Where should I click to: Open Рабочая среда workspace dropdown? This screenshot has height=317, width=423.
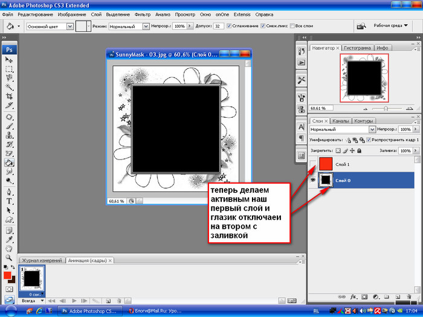pos(390,25)
